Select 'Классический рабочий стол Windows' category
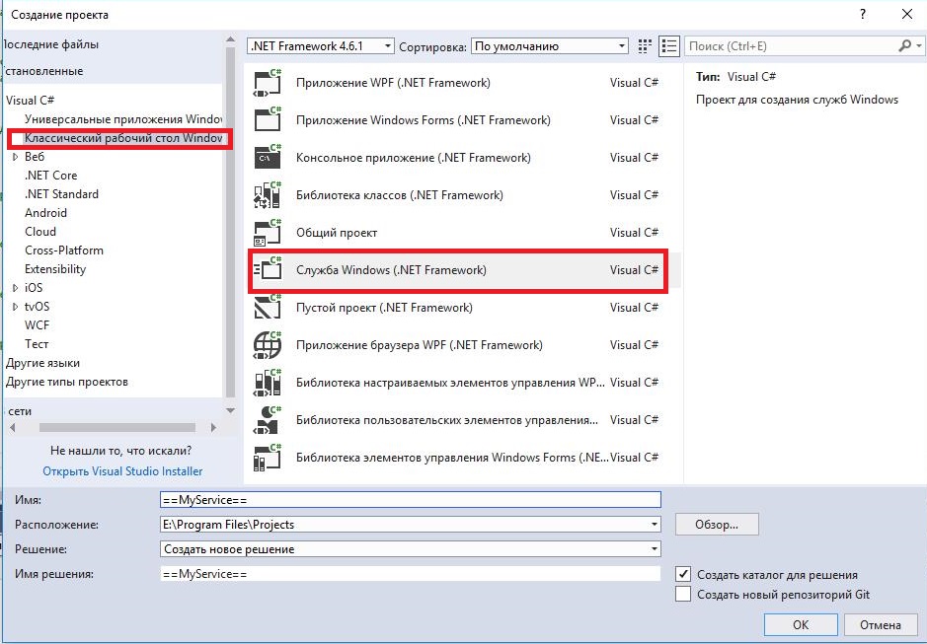Screen dimensions: 927x644 click(x=123, y=138)
